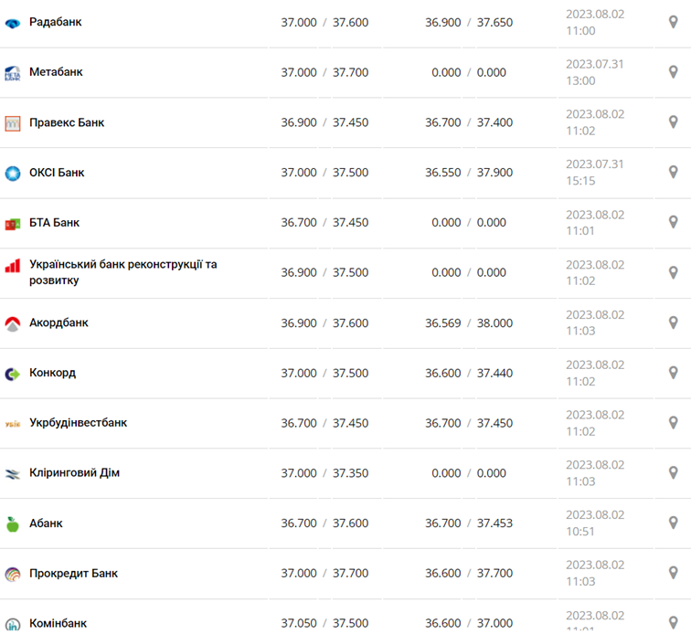Open the location pin for Акордбанк

click(673, 322)
